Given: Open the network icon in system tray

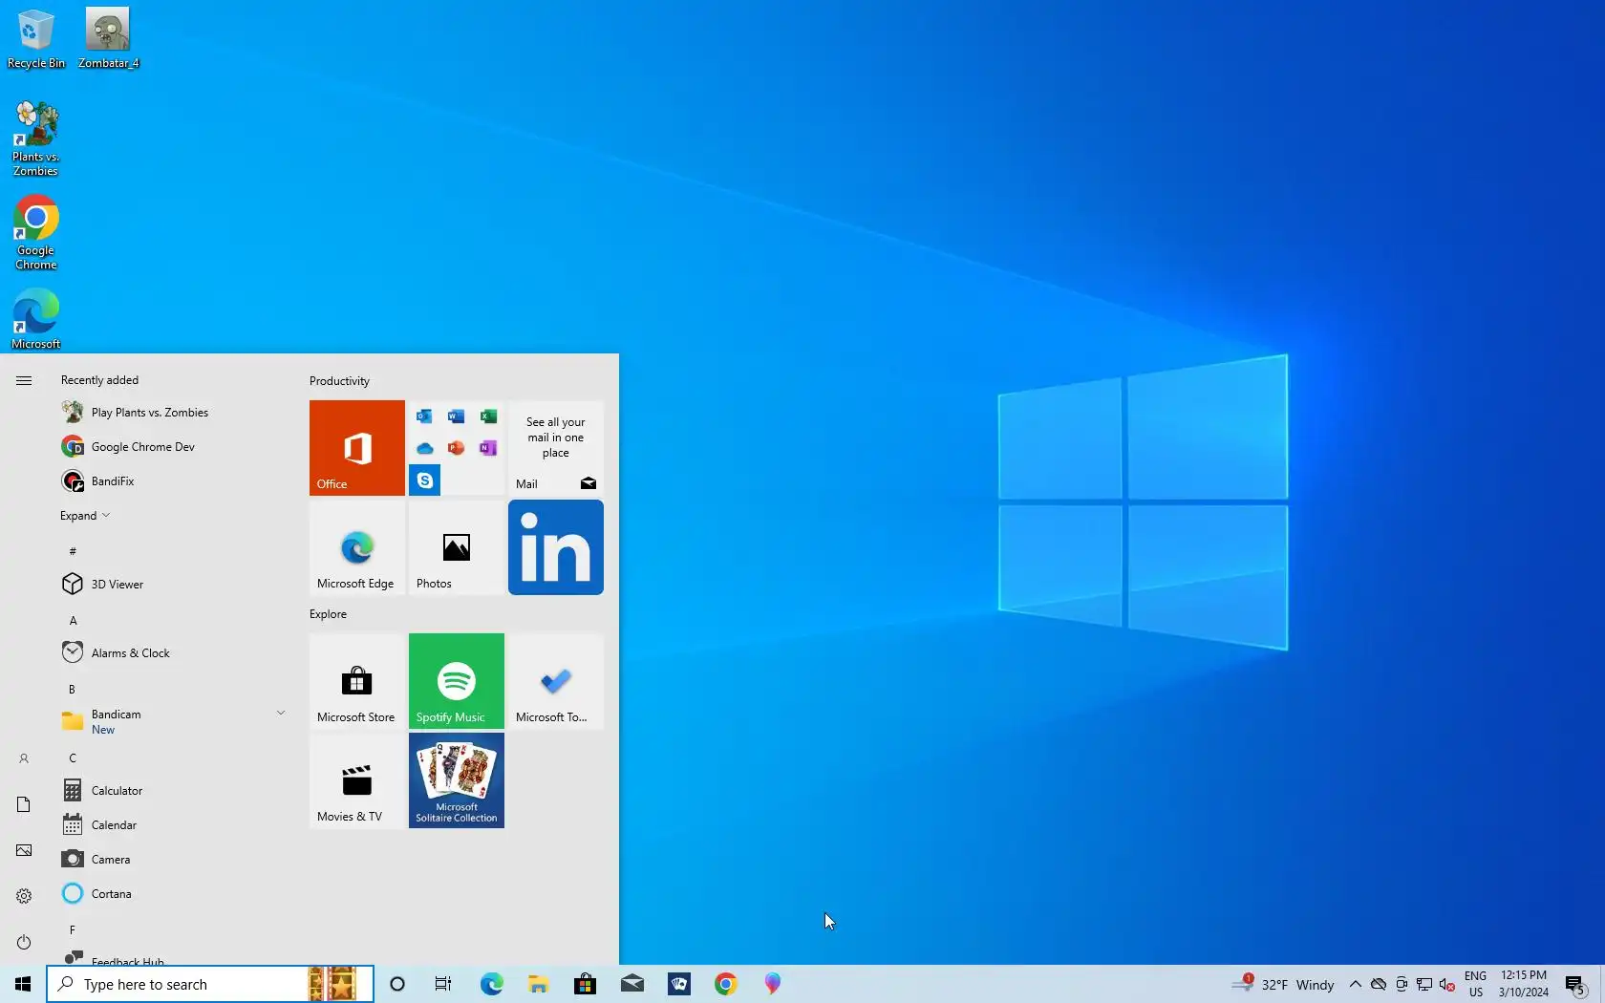Looking at the screenshot, I should click(x=1424, y=985).
